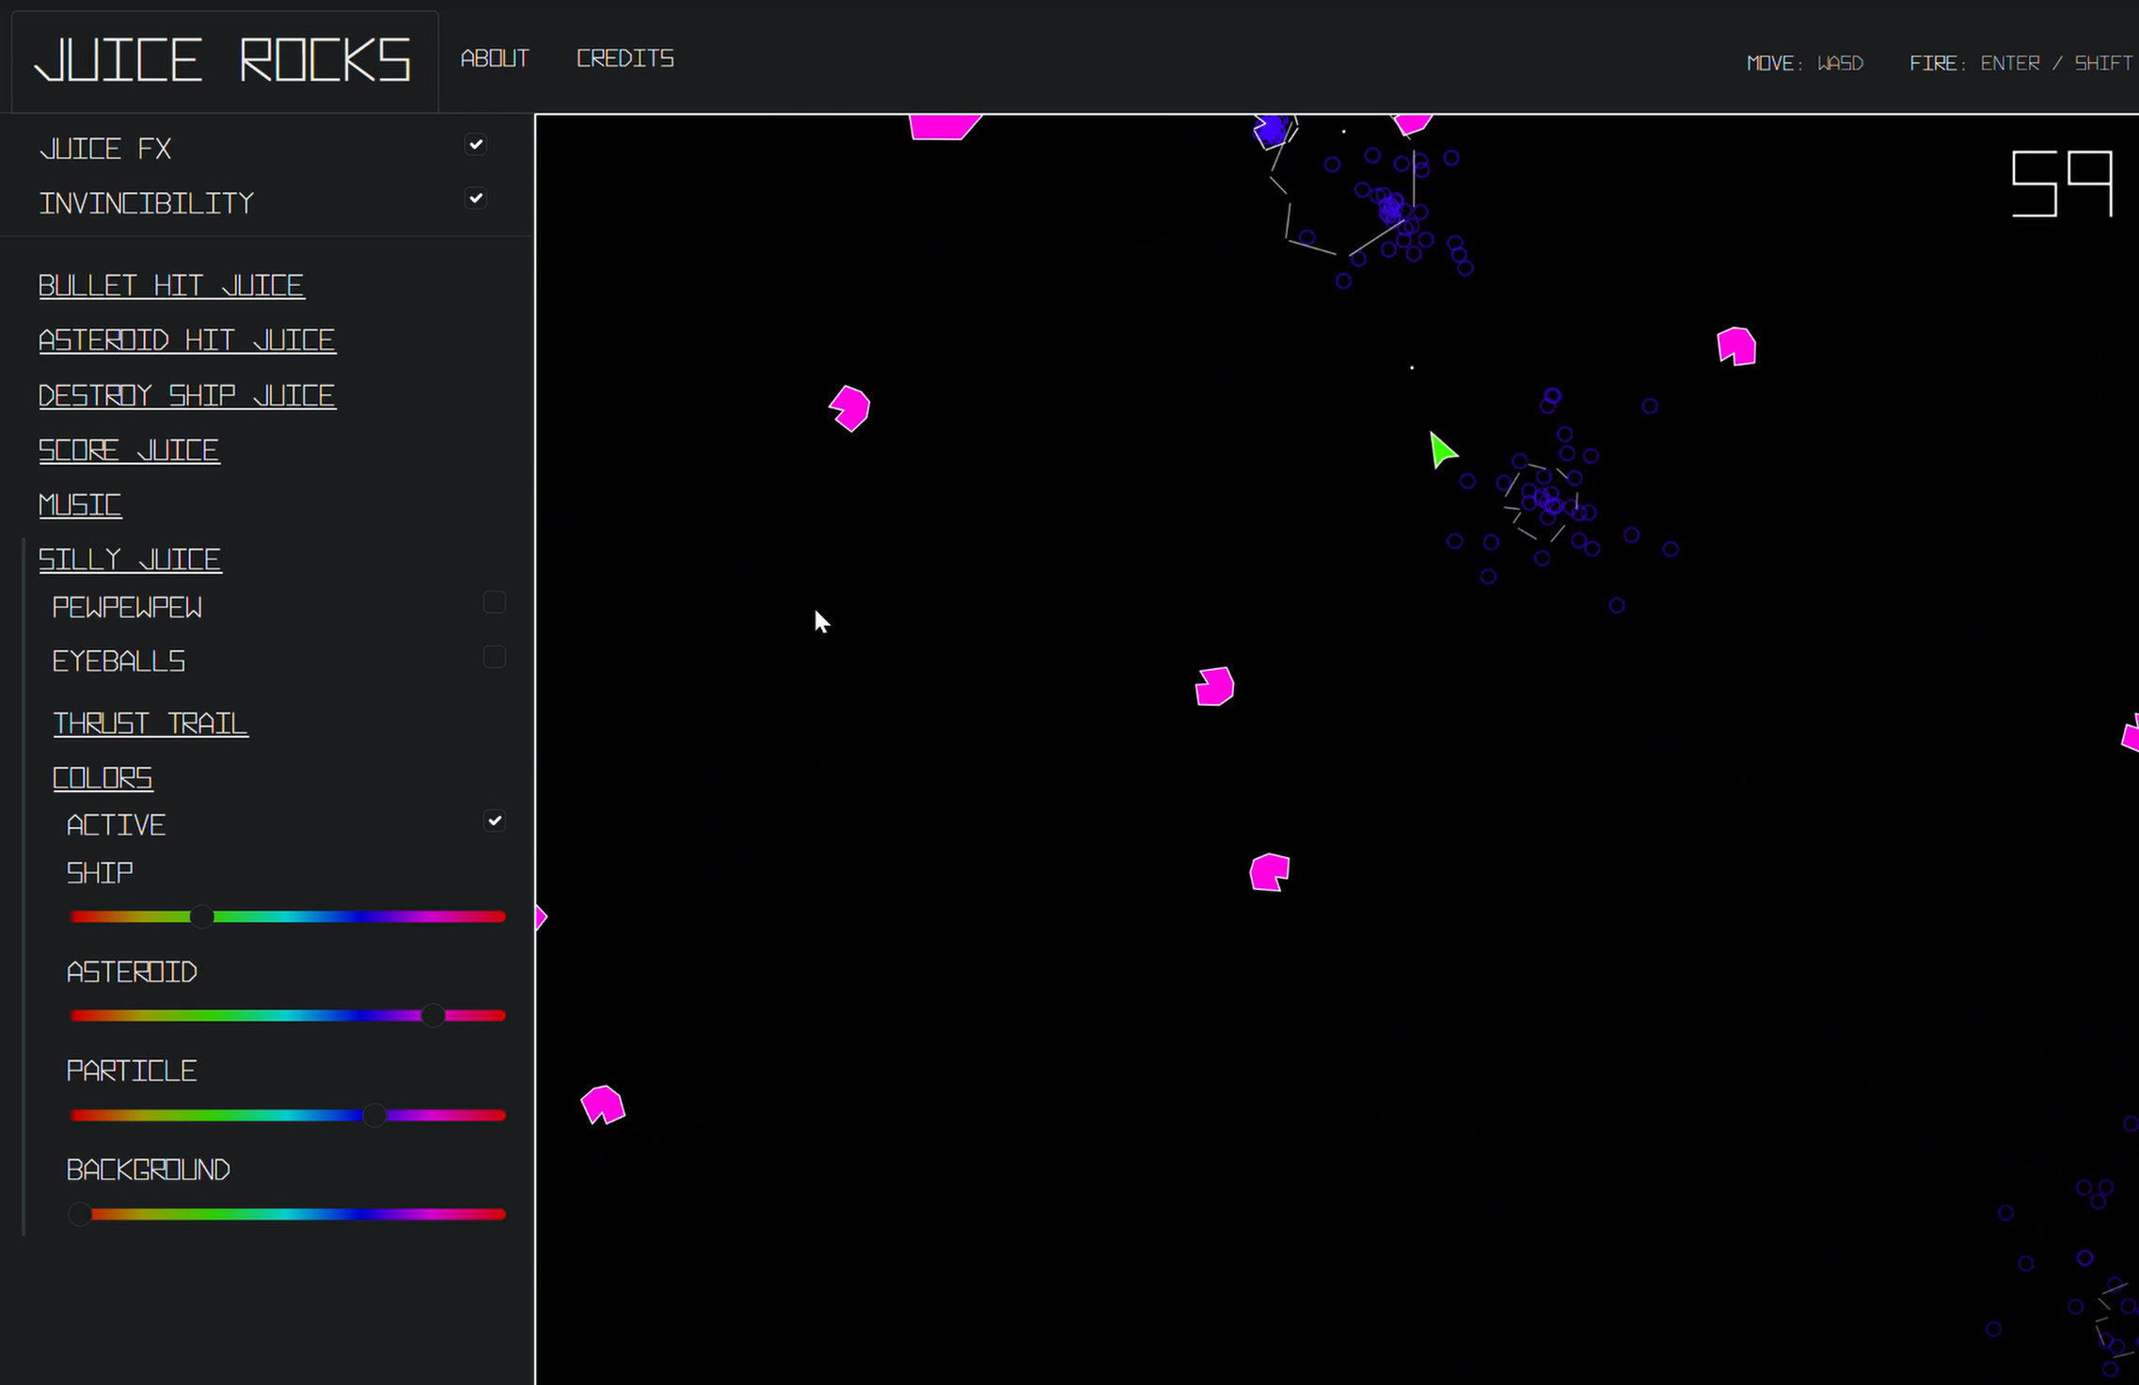Viewport: 2139px width, 1385px height.
Task: Collapse the Silly Juice section
Action: [x=130, y=560]
